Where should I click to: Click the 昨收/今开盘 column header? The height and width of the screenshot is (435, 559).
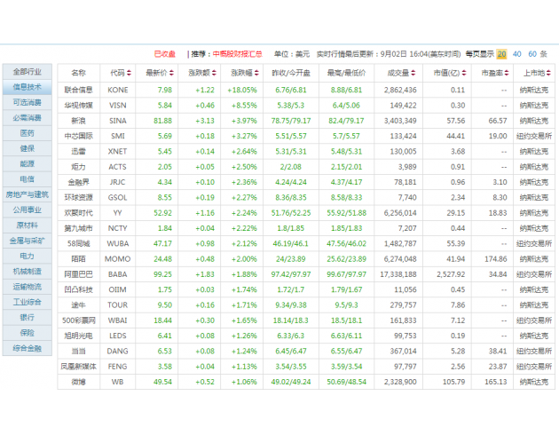tap(291, 73)
